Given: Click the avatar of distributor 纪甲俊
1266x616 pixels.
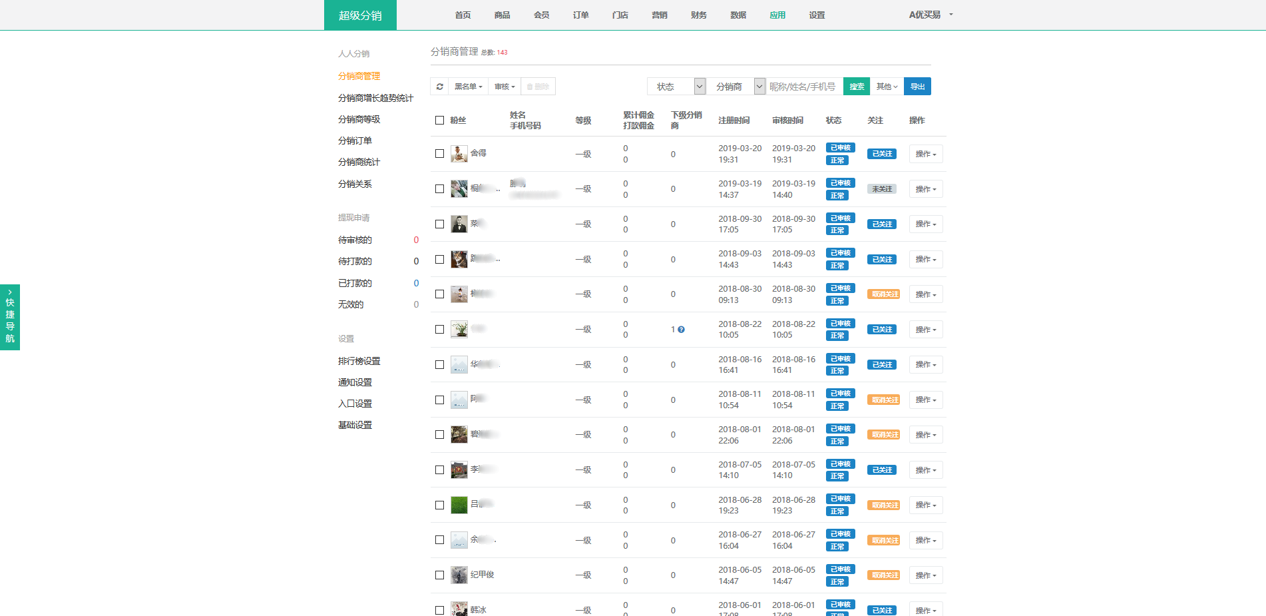Looking at the screenshot, I should click(x=459, y=575).
